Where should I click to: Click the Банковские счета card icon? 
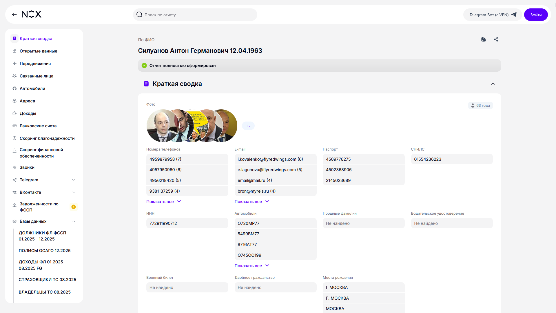pyautogui.click(x=14, y=126)
